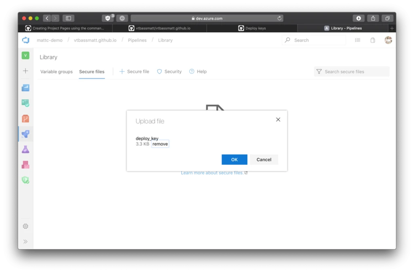Open the green shield icon in sidebar
This screenshot has width=414, height=273.
click(x=25, y=180)
